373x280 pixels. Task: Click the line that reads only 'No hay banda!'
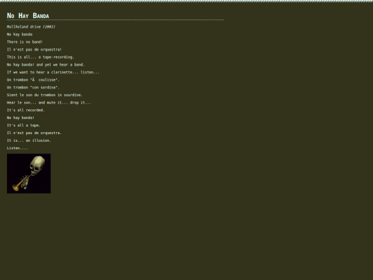click(x=21, y=118)
